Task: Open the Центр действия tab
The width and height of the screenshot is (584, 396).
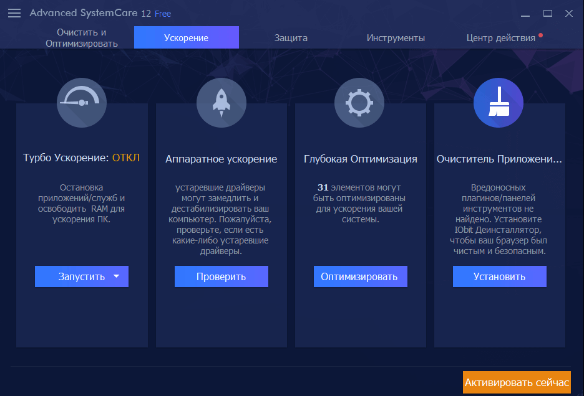Action: [x=500, y=38]
